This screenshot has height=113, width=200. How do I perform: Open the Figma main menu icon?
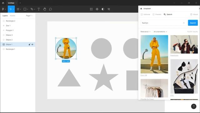[3, 9]
